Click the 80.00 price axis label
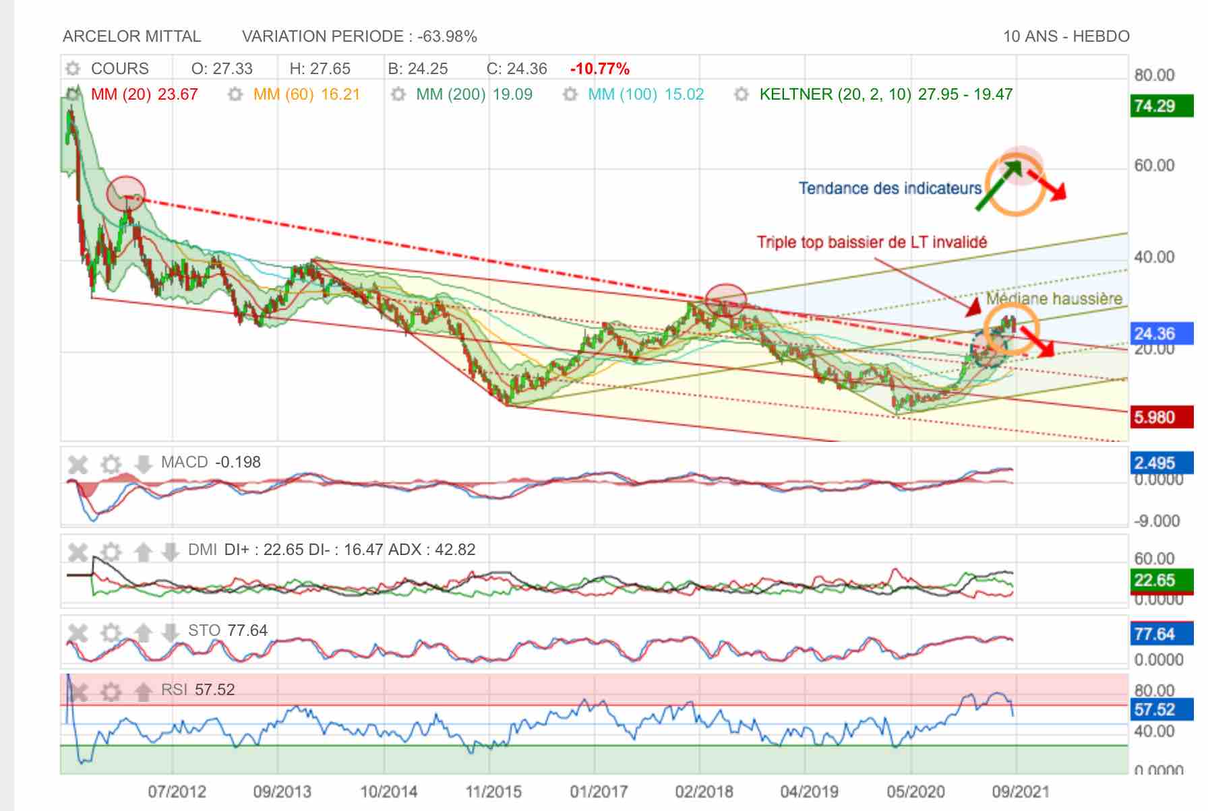Screen dimensions: 1208x811 (1154, 75)
